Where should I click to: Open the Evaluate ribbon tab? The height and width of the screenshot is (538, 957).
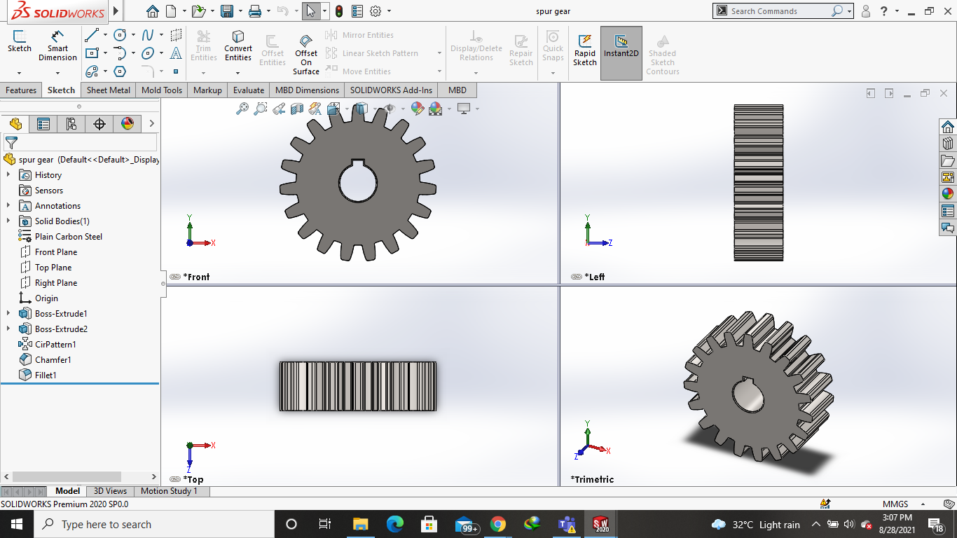click(x=249, y=90)
